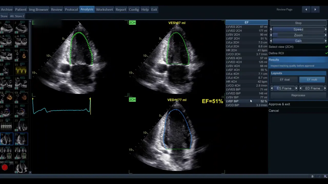328x184 pixels.
Task: Open thumbnail 22 M-mode strip
Action: click(x=6, y=124)
